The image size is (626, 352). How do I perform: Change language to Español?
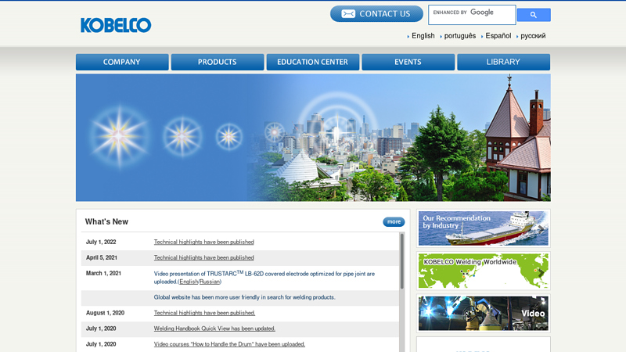coord(498,36)
